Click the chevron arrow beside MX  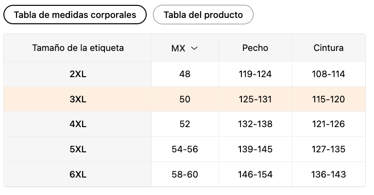coord(194,49)
